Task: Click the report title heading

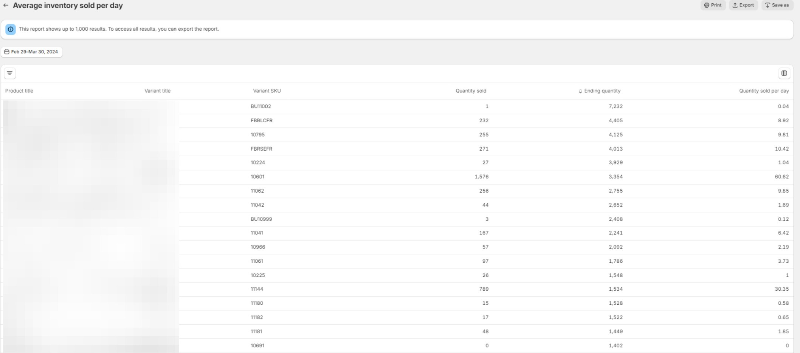Action: point(68,6)
